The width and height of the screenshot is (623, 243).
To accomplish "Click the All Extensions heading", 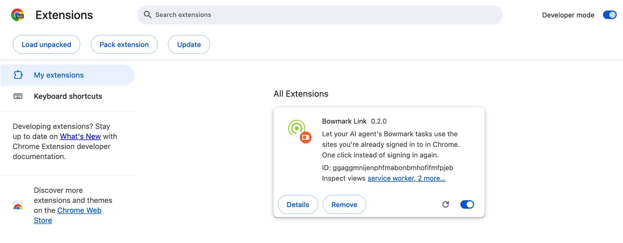I will (301, 94).
